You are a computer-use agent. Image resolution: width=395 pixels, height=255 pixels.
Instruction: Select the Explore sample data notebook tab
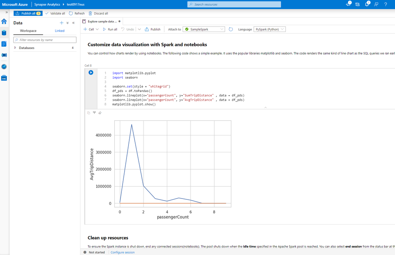[x=102, y=21]
